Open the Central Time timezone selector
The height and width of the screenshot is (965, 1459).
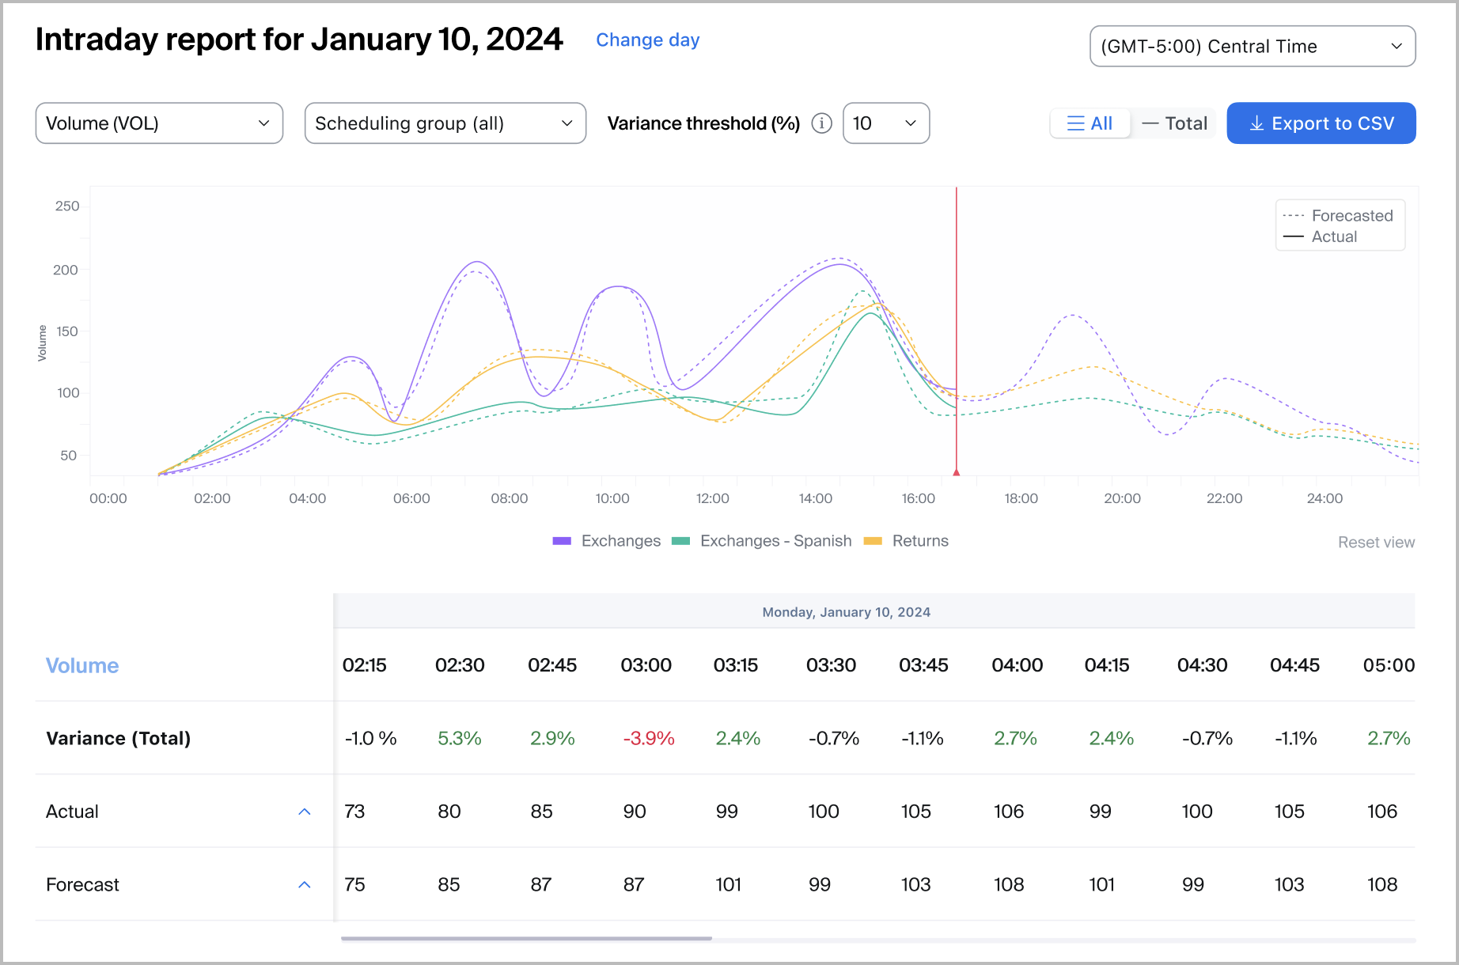[x=1252, y=47]
